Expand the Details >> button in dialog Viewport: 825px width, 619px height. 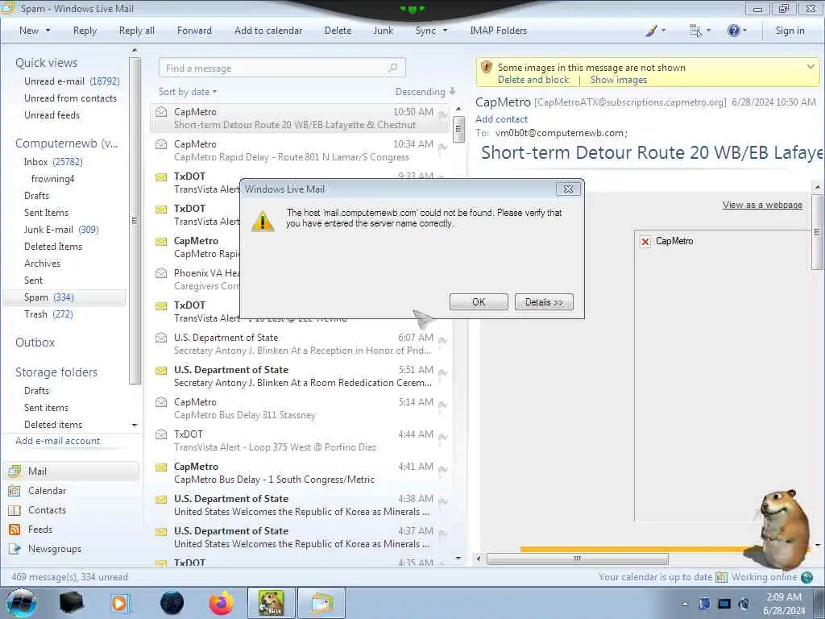[x=544, y=302]
